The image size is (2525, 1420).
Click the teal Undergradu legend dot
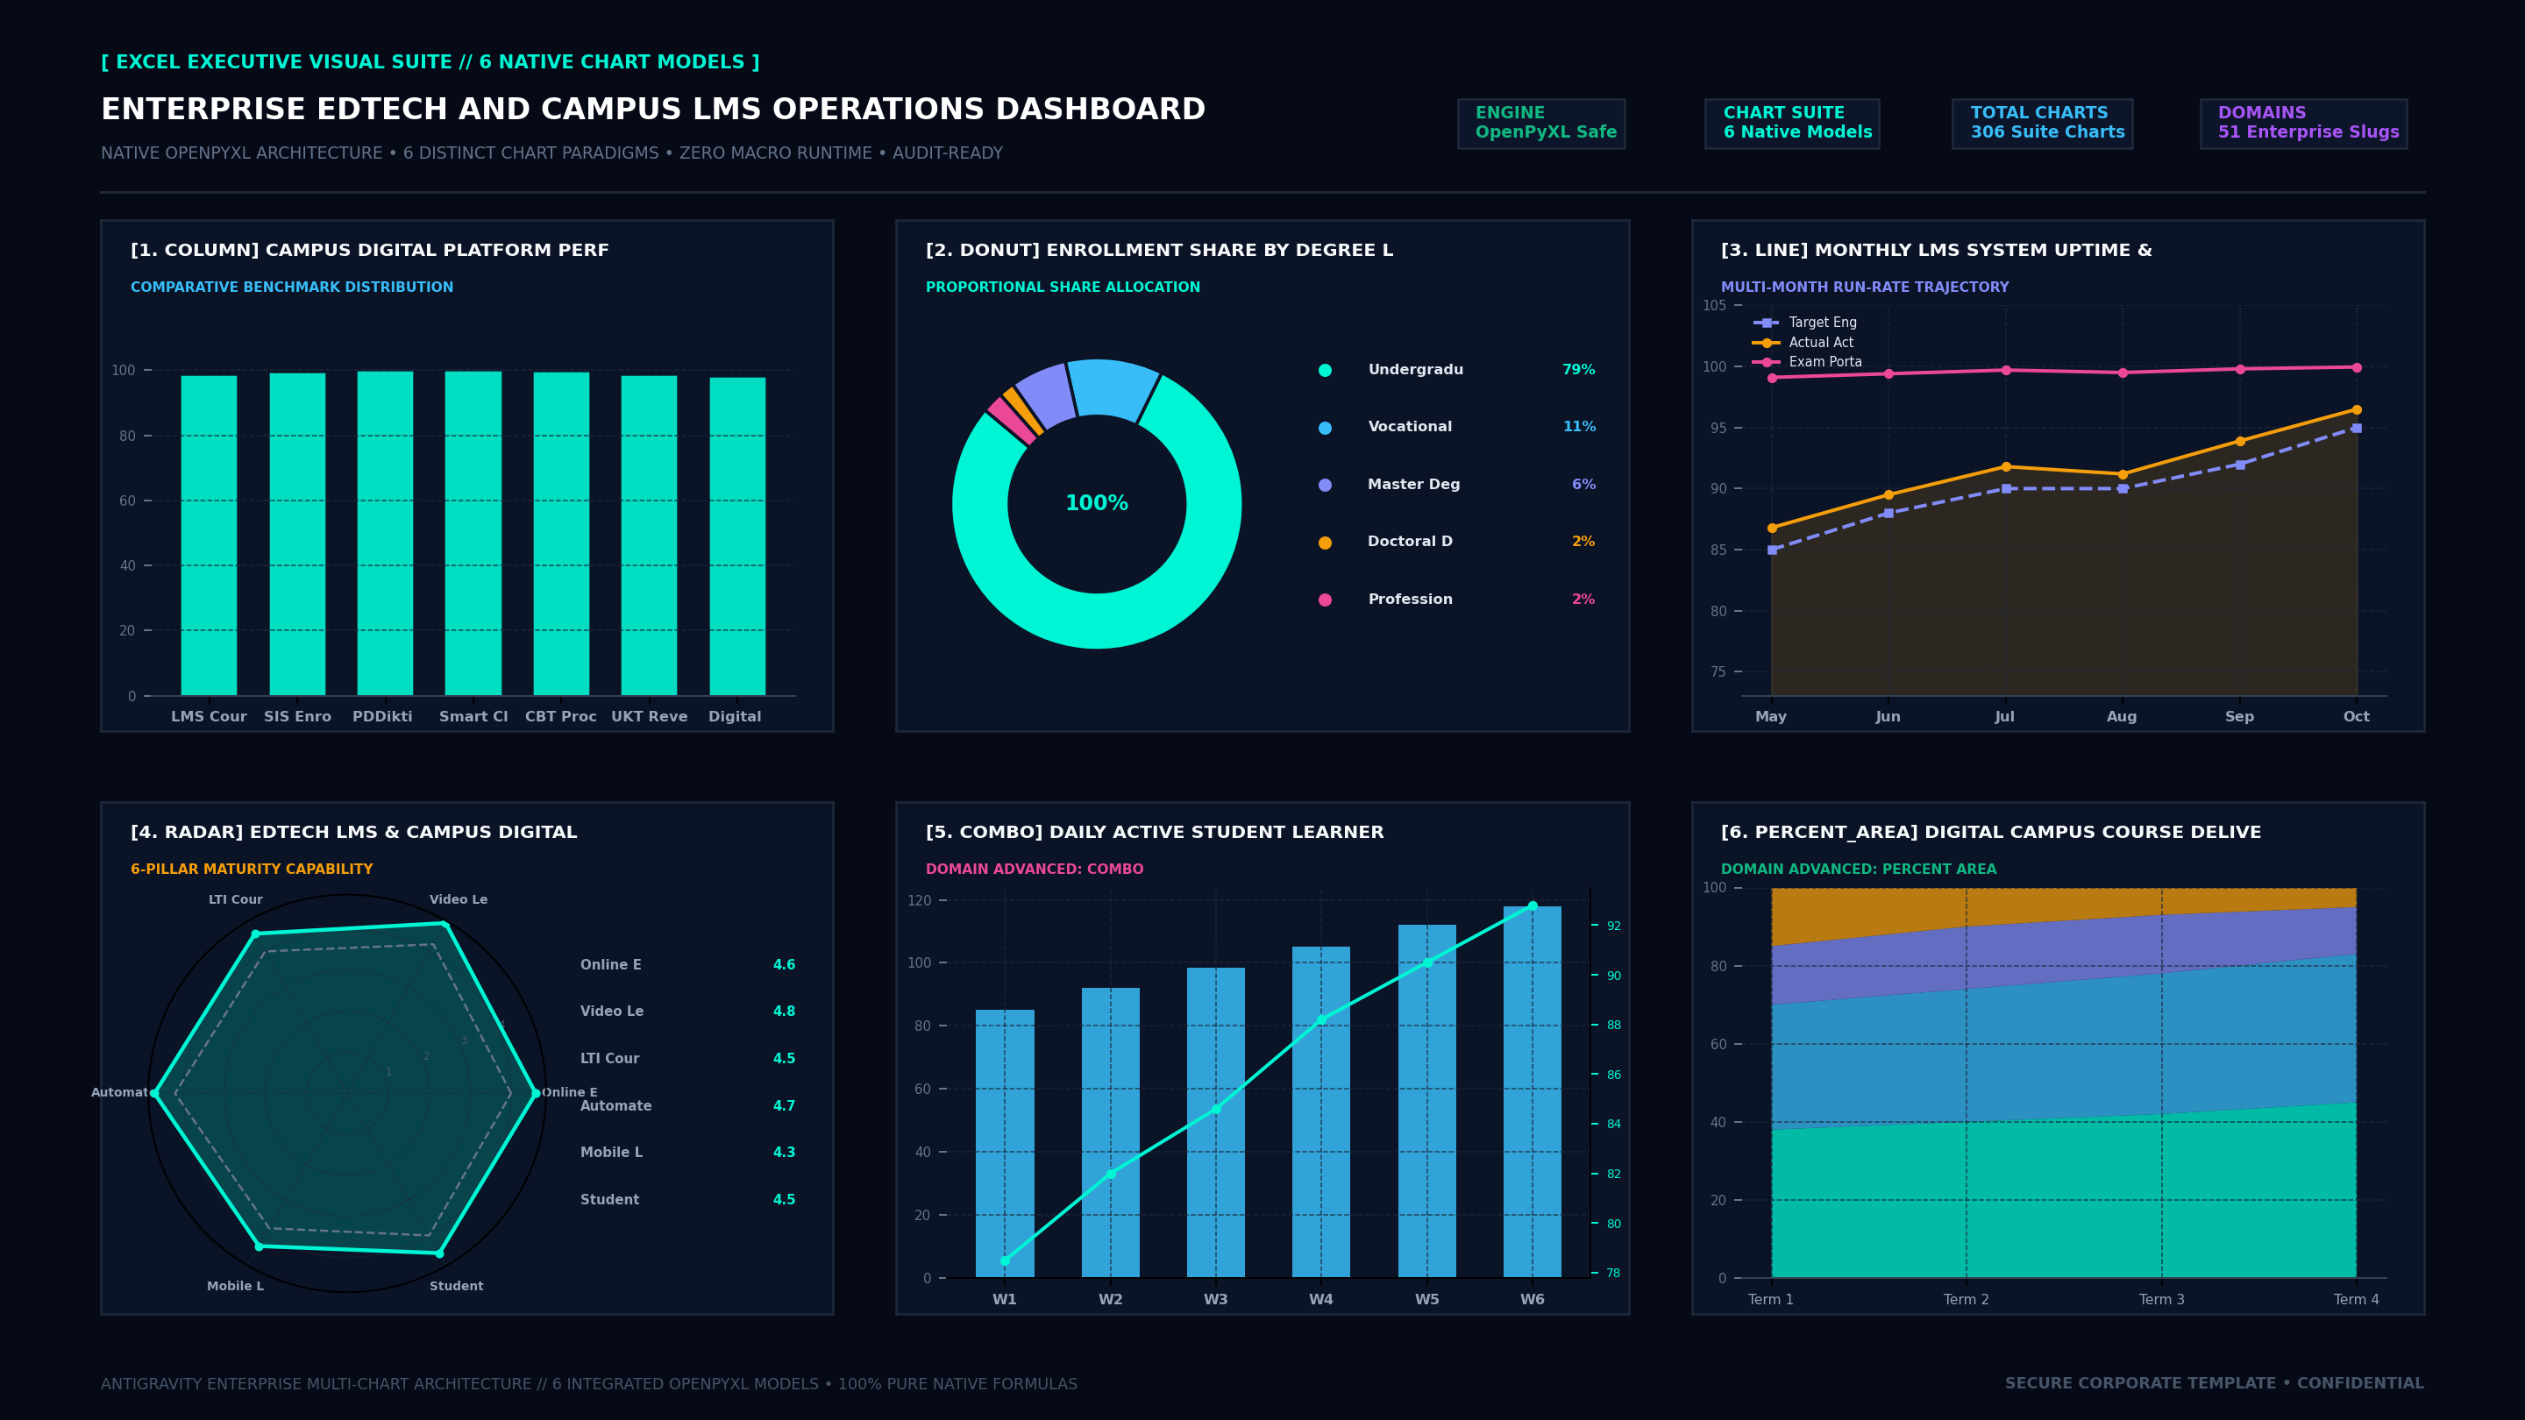pyautogui.click(x=1326, y=371)
